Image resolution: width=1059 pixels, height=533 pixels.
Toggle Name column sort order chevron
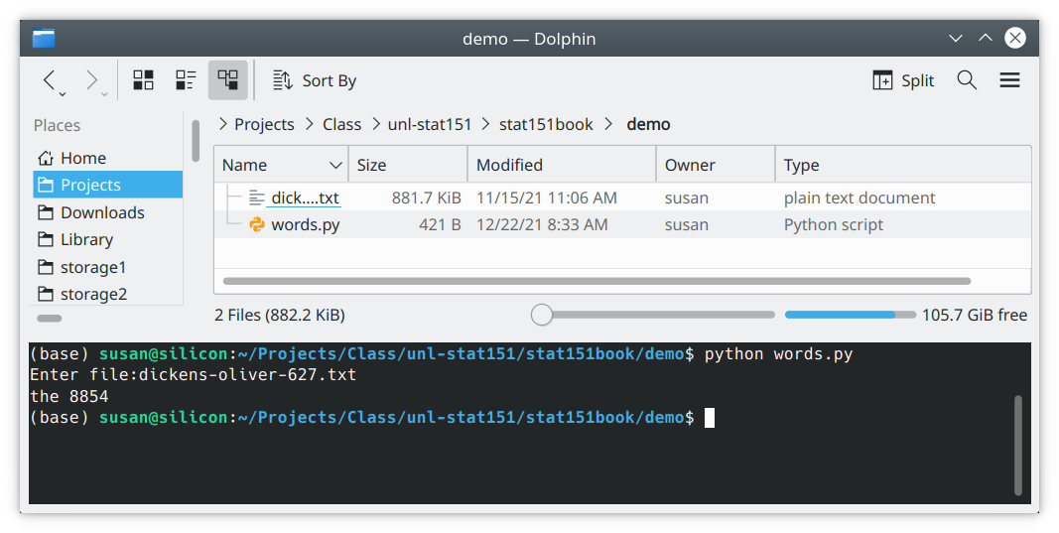coord(335,166)
